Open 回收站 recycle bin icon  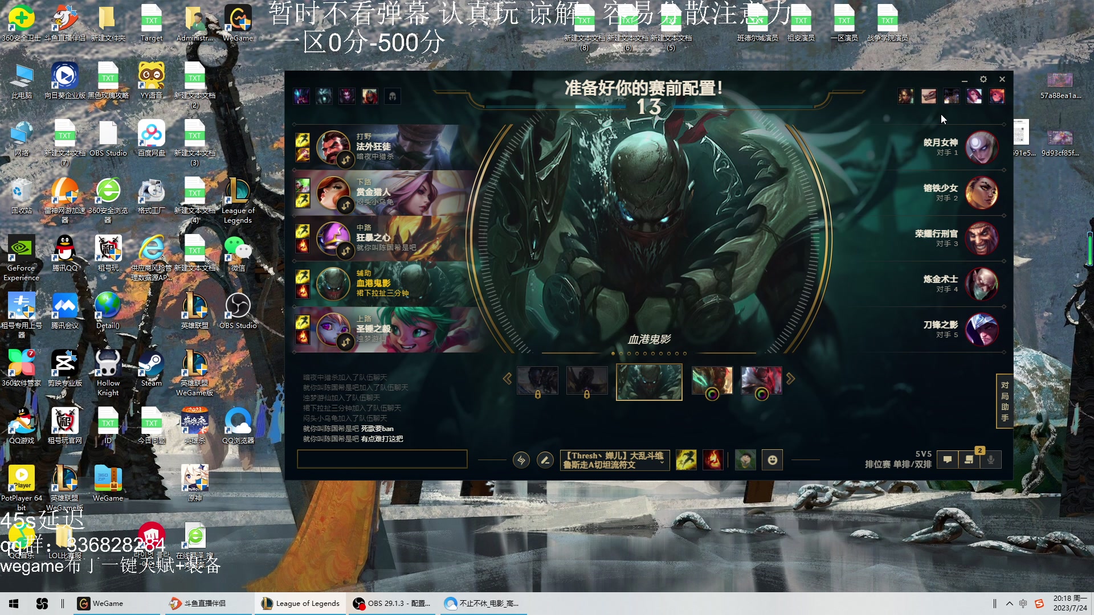[21, 196]
